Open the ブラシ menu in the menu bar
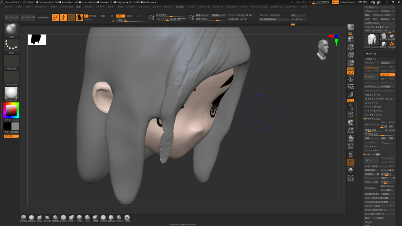The height and width of the screenshot is (226, 402). (x=19, y=7)
